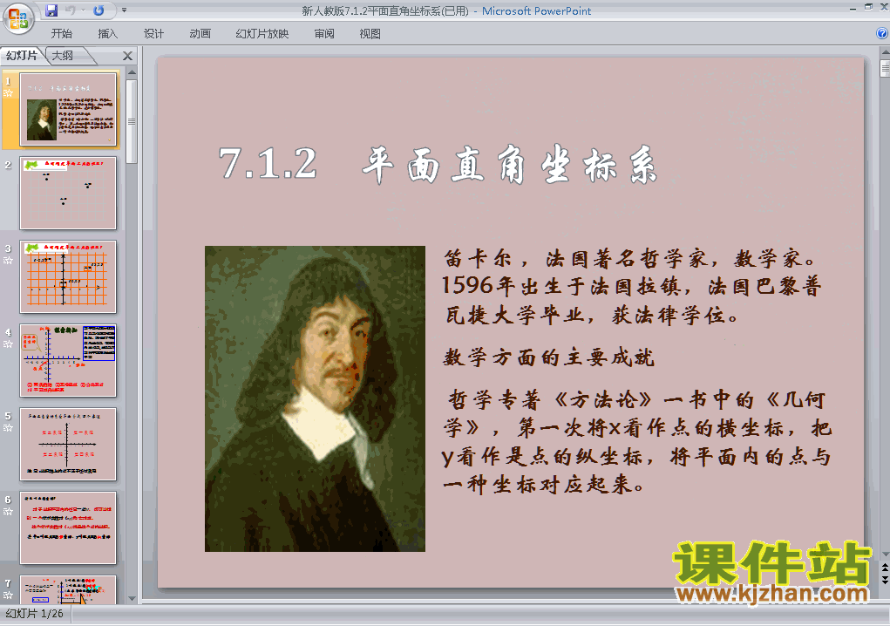Image resolution: width=890 pixels, height=626 pixels.
Task: Open the undo history dropdown arrow
Action: tap(83, 10)
